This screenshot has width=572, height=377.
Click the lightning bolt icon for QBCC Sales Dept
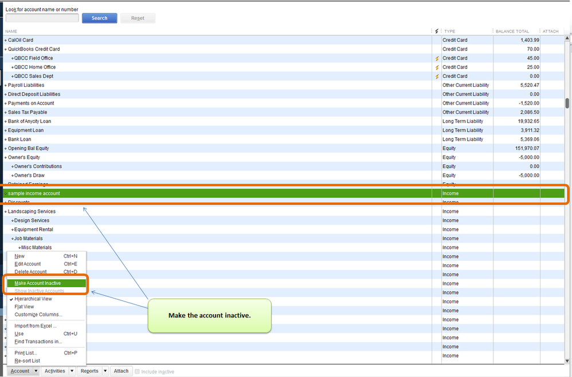coord(437,77)
